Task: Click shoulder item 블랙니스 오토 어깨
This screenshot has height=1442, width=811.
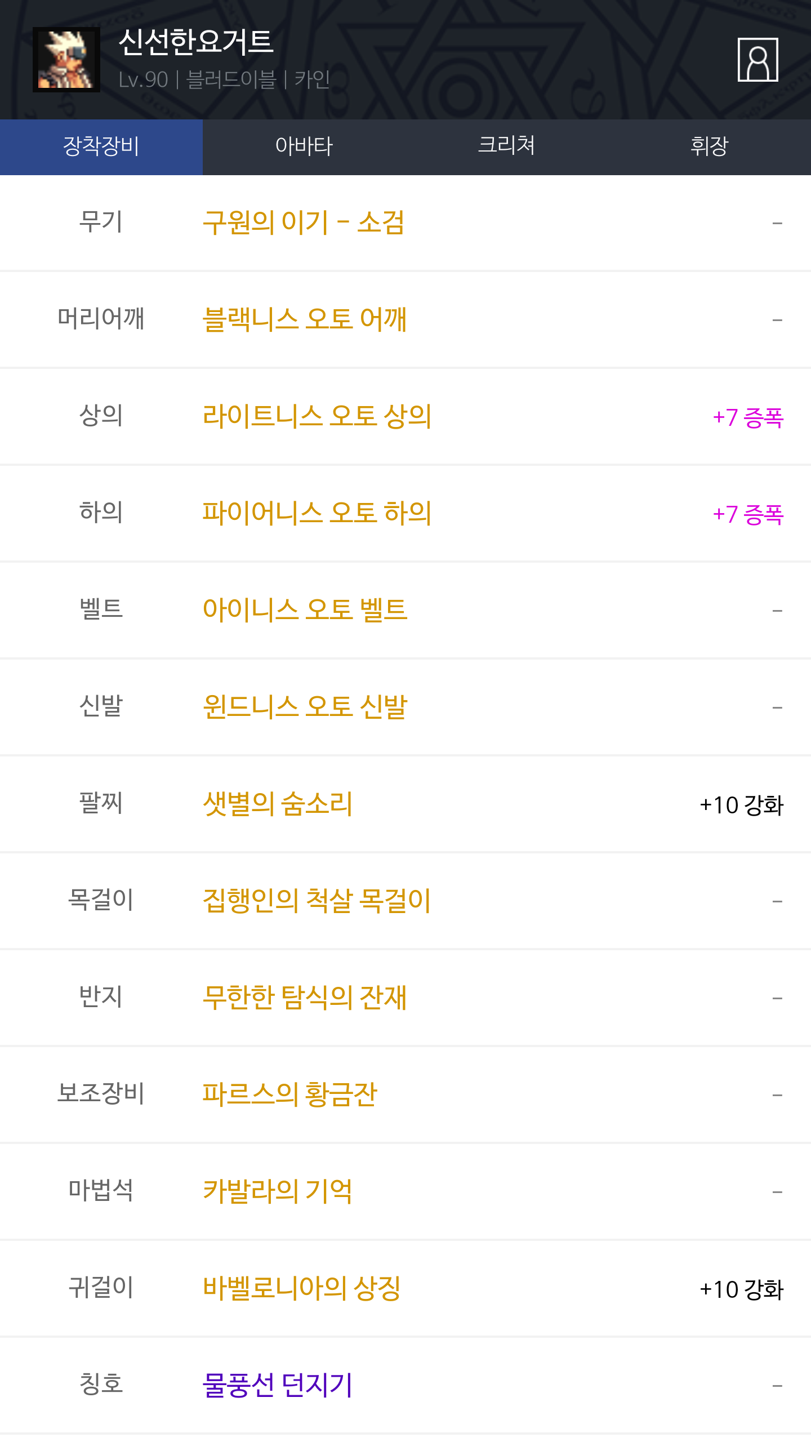Action: tap(304, 319)
